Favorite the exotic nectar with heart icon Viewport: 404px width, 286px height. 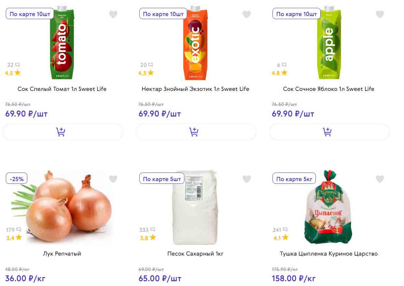pyautogui.click(x=247, y=14)
